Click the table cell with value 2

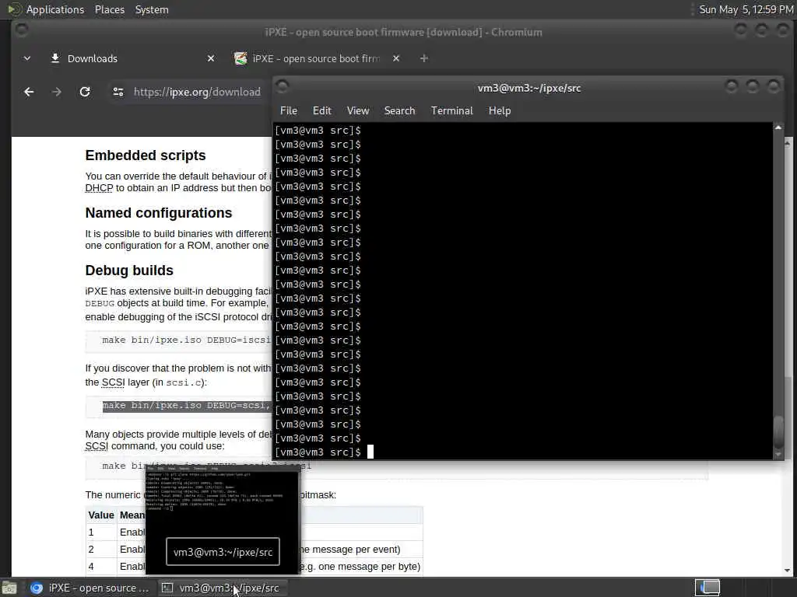101,550
